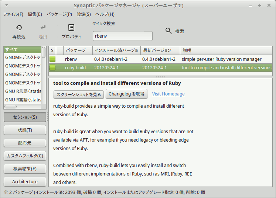Click the Changelog を取得 button
The height and width of the screenshot is (198, 276).
[126, 94]
